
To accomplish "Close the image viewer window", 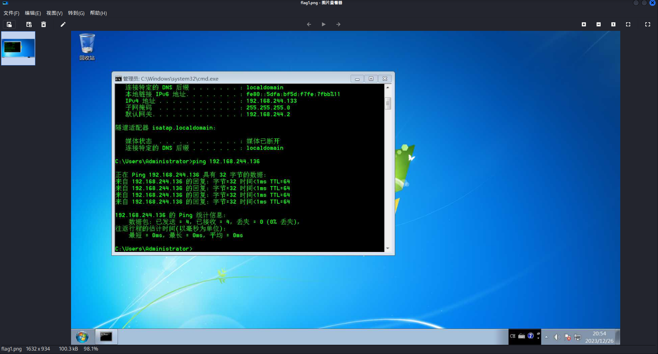I will click(x=653, y=3).
